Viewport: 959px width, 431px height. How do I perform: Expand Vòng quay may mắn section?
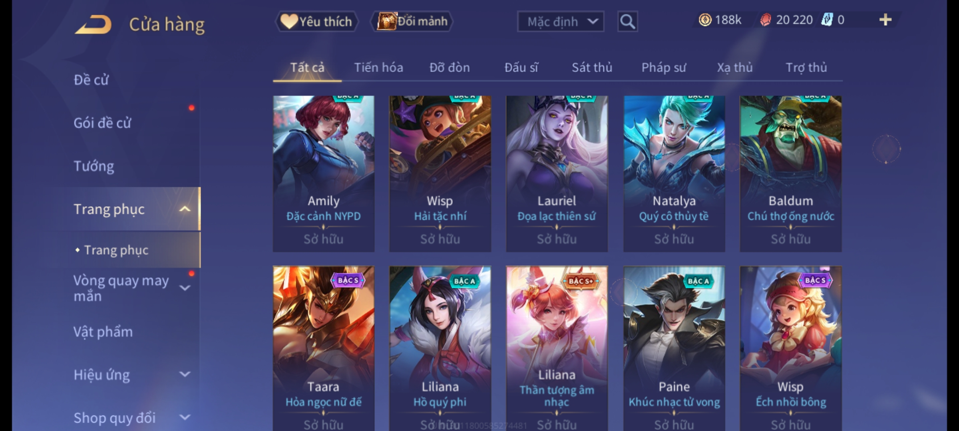click(x=185, y=288)
